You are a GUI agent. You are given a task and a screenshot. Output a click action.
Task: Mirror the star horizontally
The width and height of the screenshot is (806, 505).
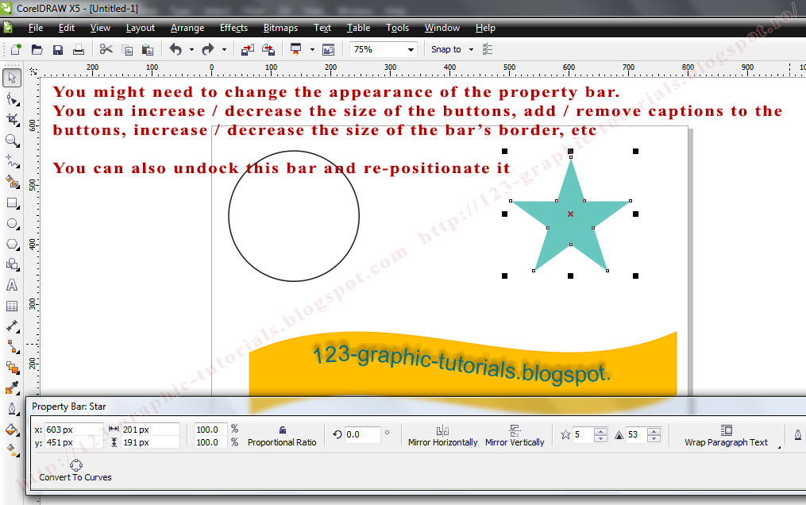coord(442,434)
